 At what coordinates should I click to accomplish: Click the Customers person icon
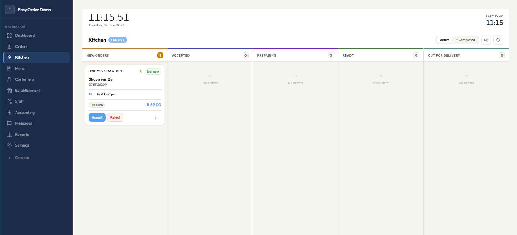pos(9,79)
